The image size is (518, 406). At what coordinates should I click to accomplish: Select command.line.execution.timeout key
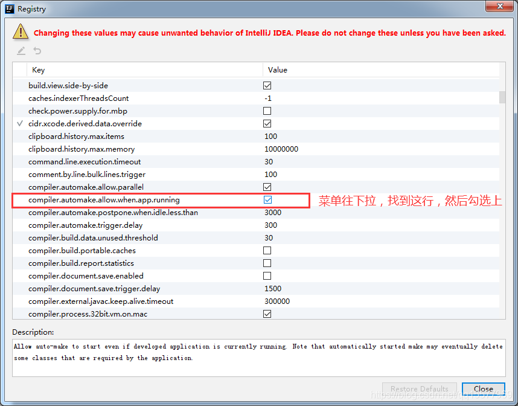click(x=85, y=162)
